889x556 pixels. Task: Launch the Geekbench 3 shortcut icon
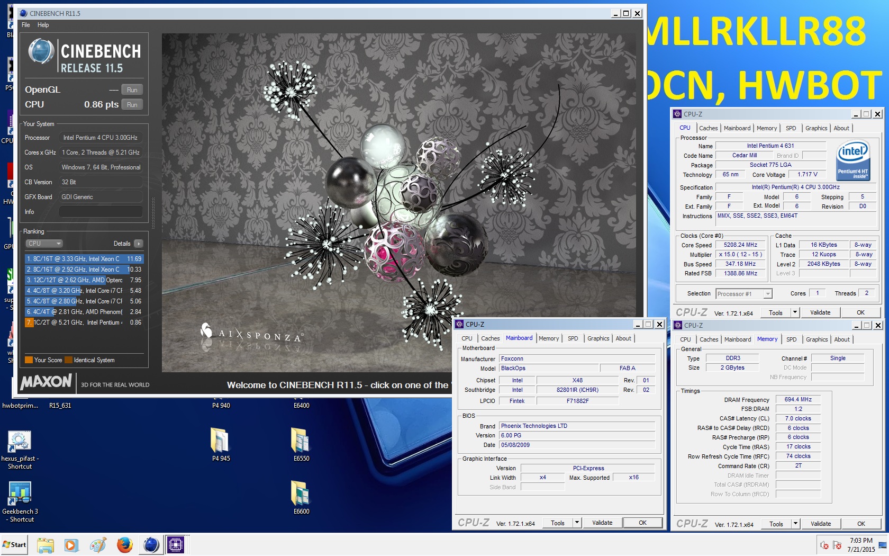20,494
